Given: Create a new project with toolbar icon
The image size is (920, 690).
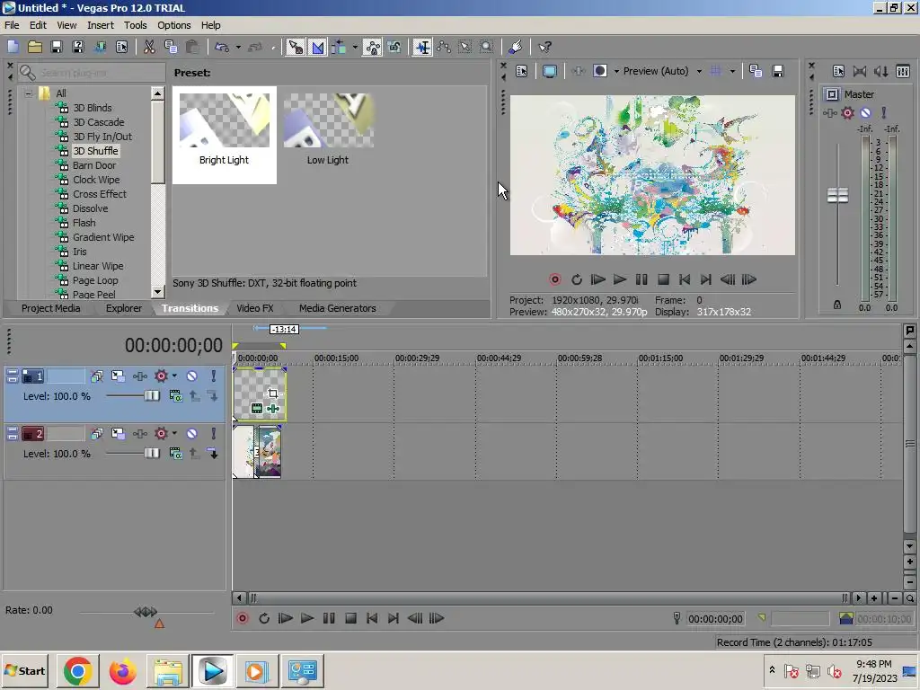Looking at the screenshot, I should [x=13, y=47].
